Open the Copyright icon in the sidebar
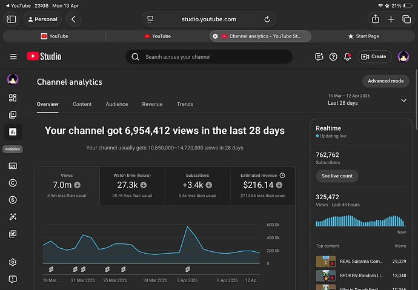Viewport: 418px width, 290px height. click(13, 183)
